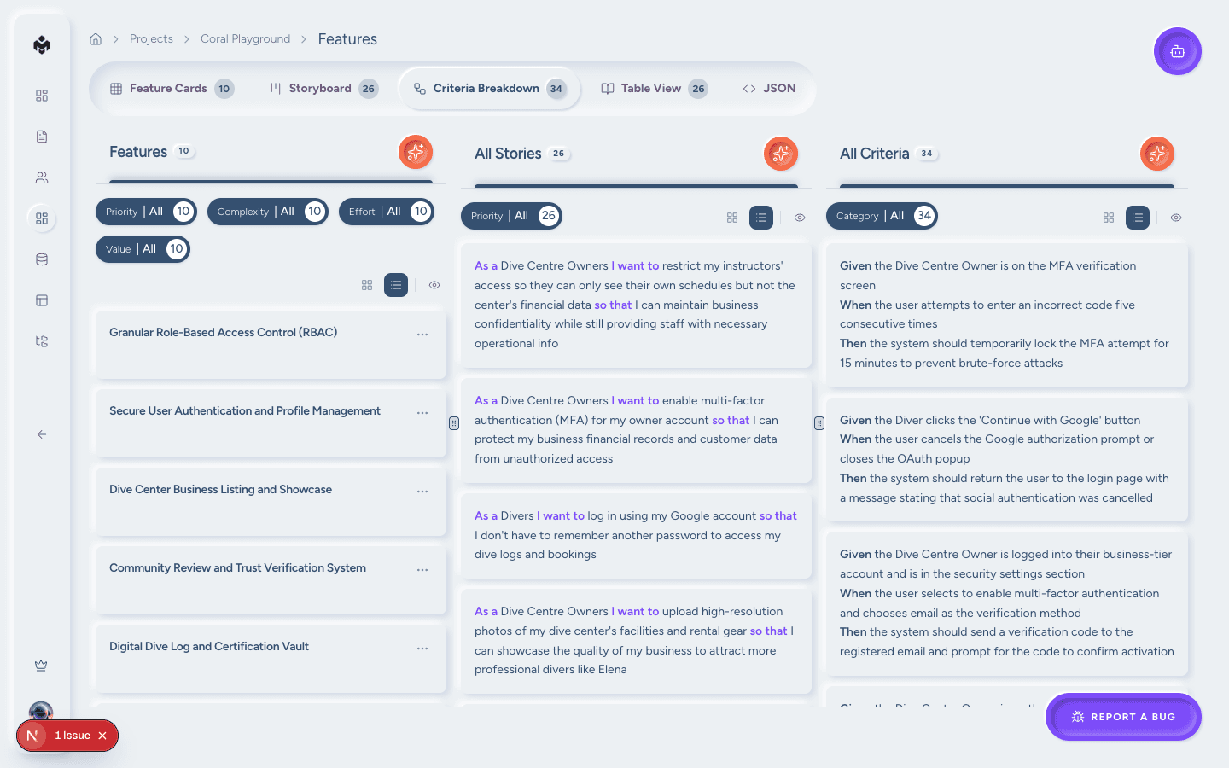Open the Complexity filter dropdown under Features
Screen dimensions: 1229x768
point(268,211)
